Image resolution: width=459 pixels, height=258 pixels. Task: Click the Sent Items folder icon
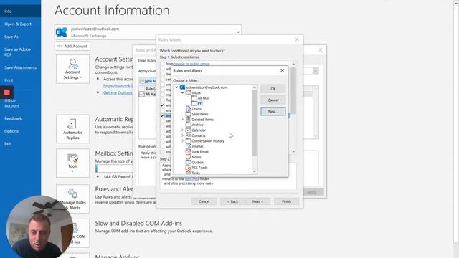[188, 114]
